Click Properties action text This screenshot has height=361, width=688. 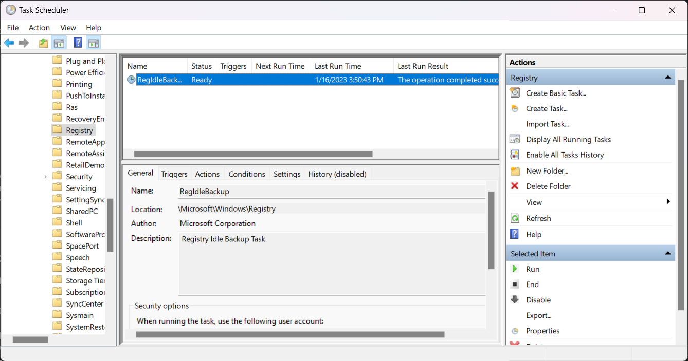tap(542, 331)
